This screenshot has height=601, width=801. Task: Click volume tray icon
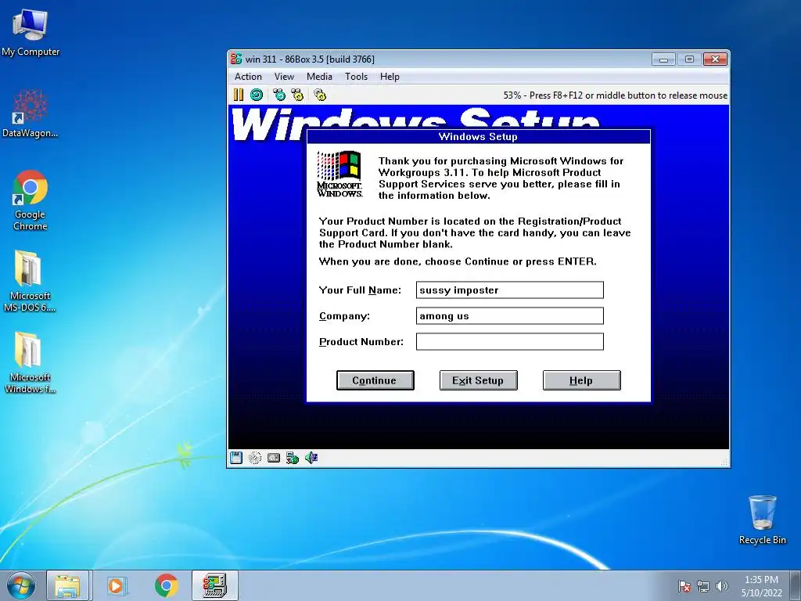722,586
